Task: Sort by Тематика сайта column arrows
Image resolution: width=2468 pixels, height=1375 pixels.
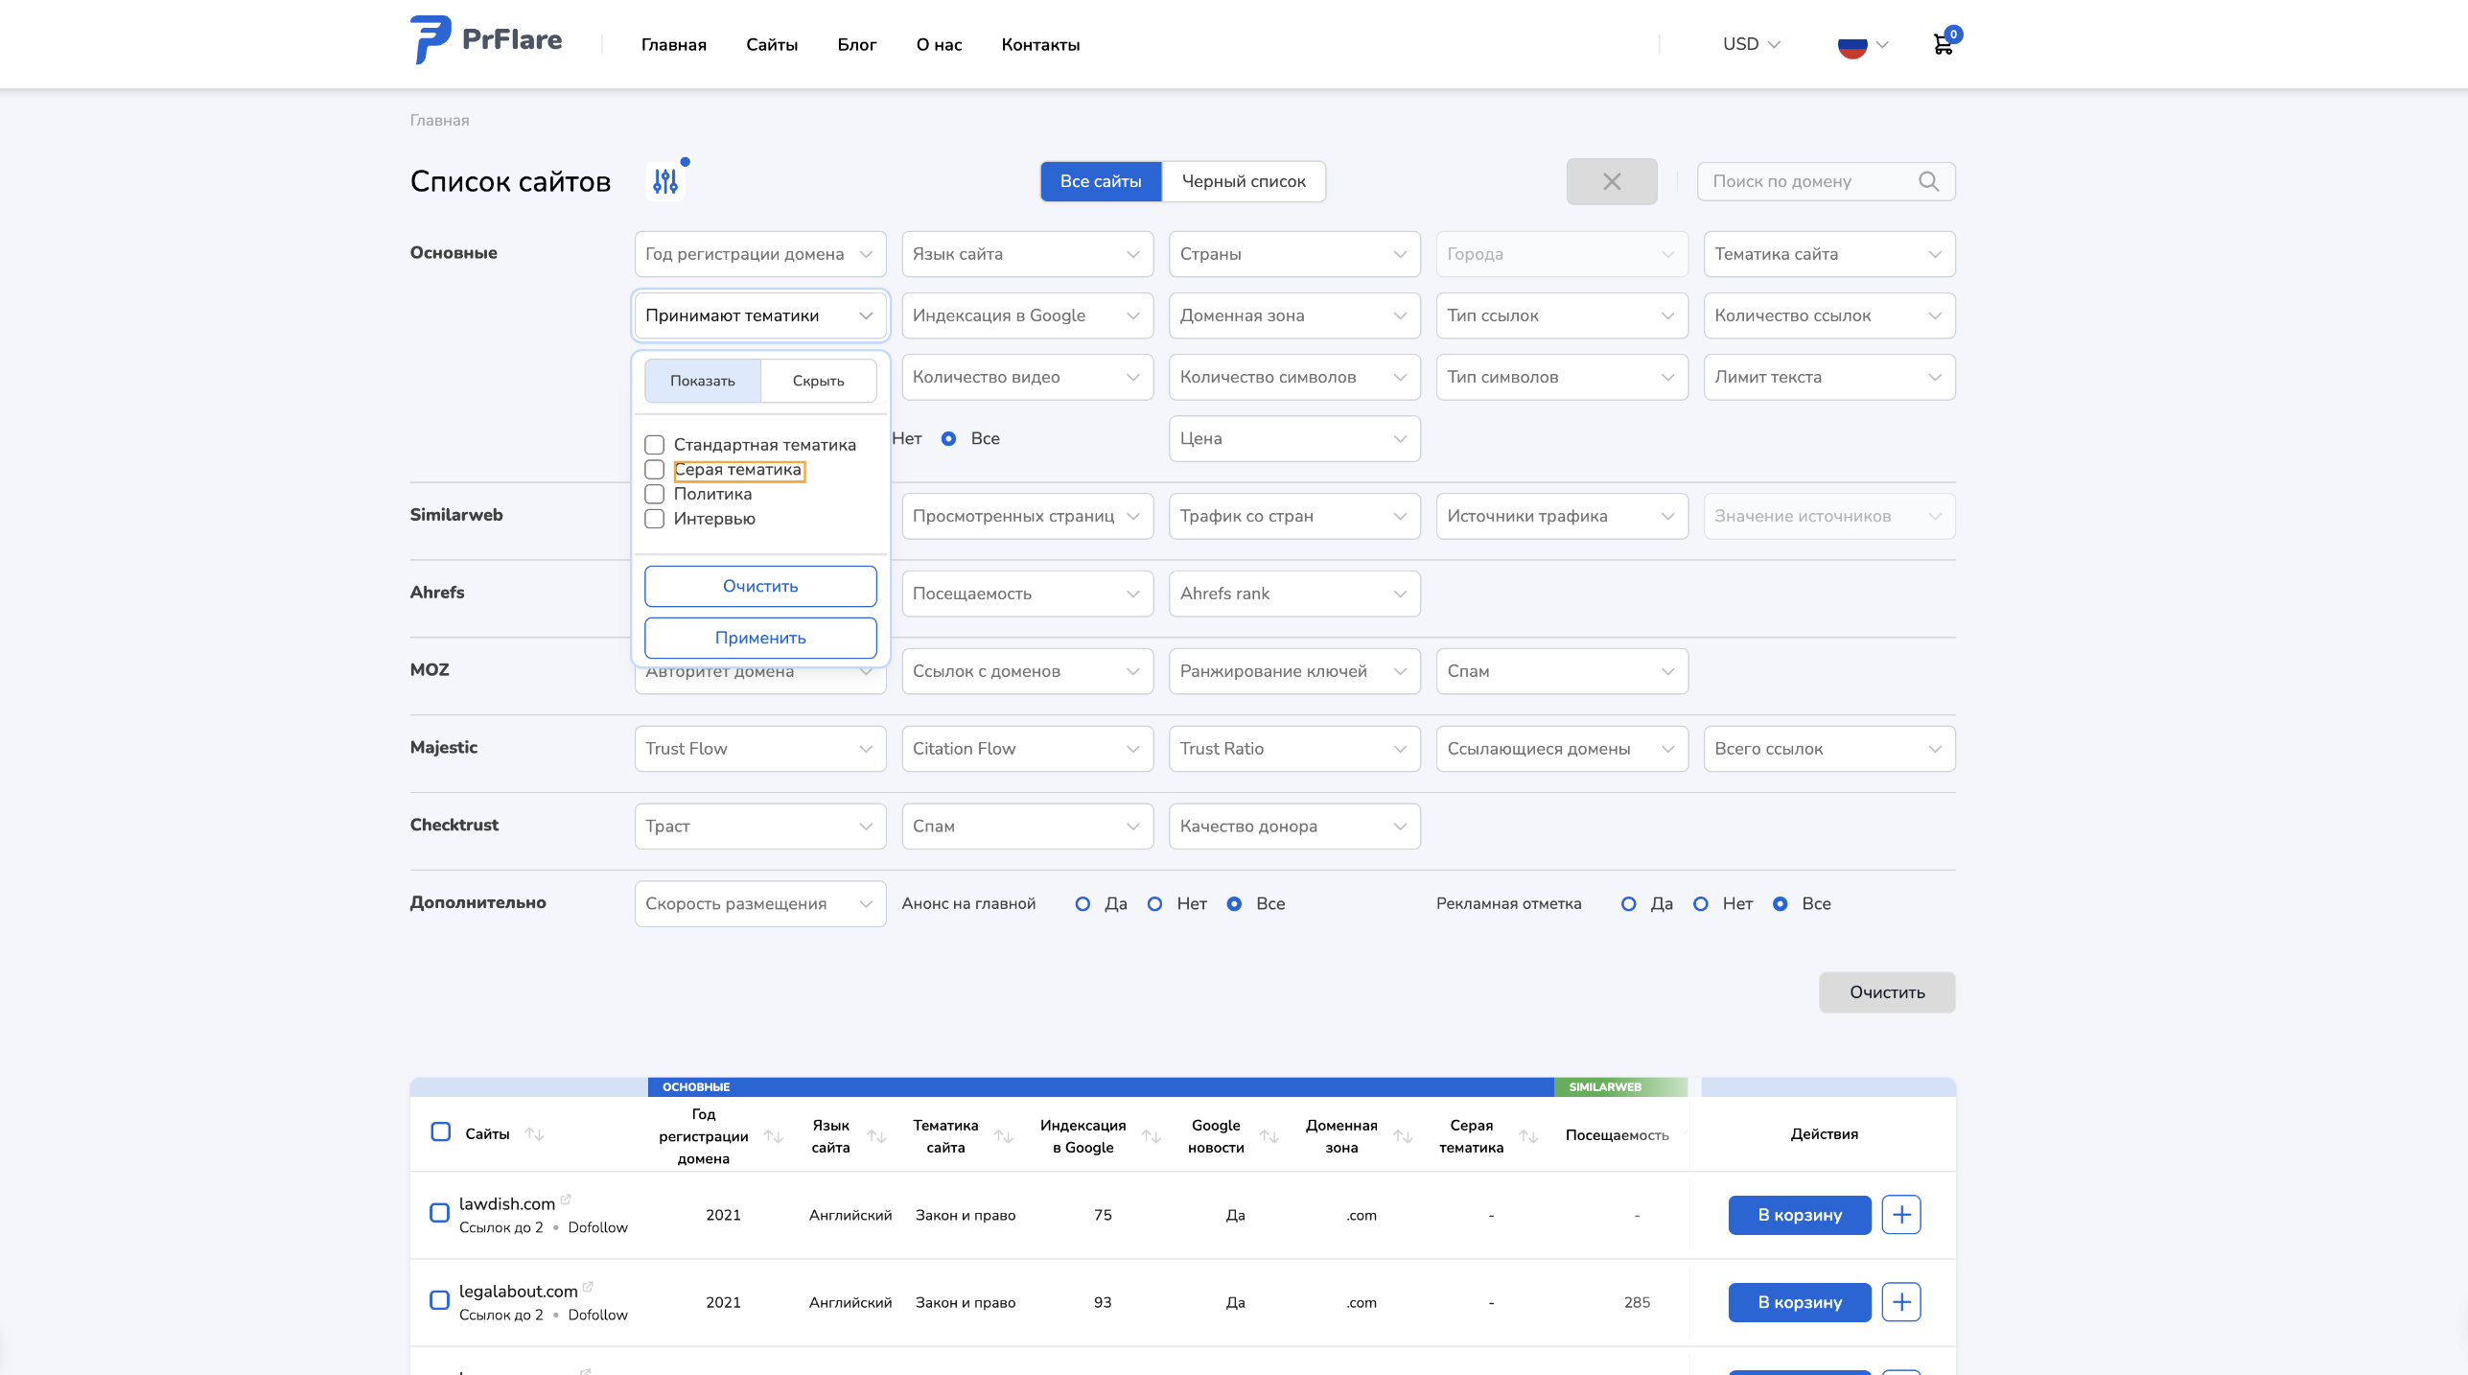Action: click(1003, 1136)
